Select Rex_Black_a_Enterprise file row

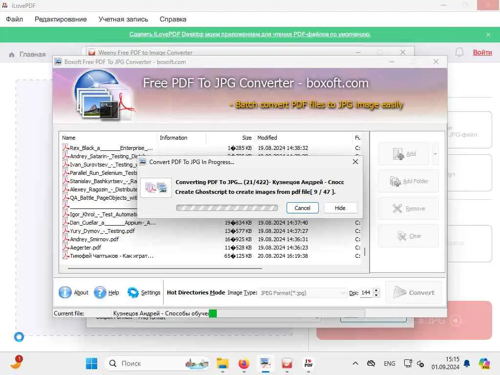pyautogui.click(x=211, y=148)
